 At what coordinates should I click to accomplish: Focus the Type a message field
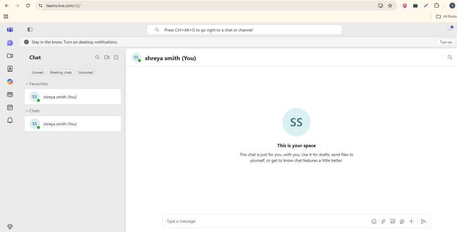click(x=267, y=221)
